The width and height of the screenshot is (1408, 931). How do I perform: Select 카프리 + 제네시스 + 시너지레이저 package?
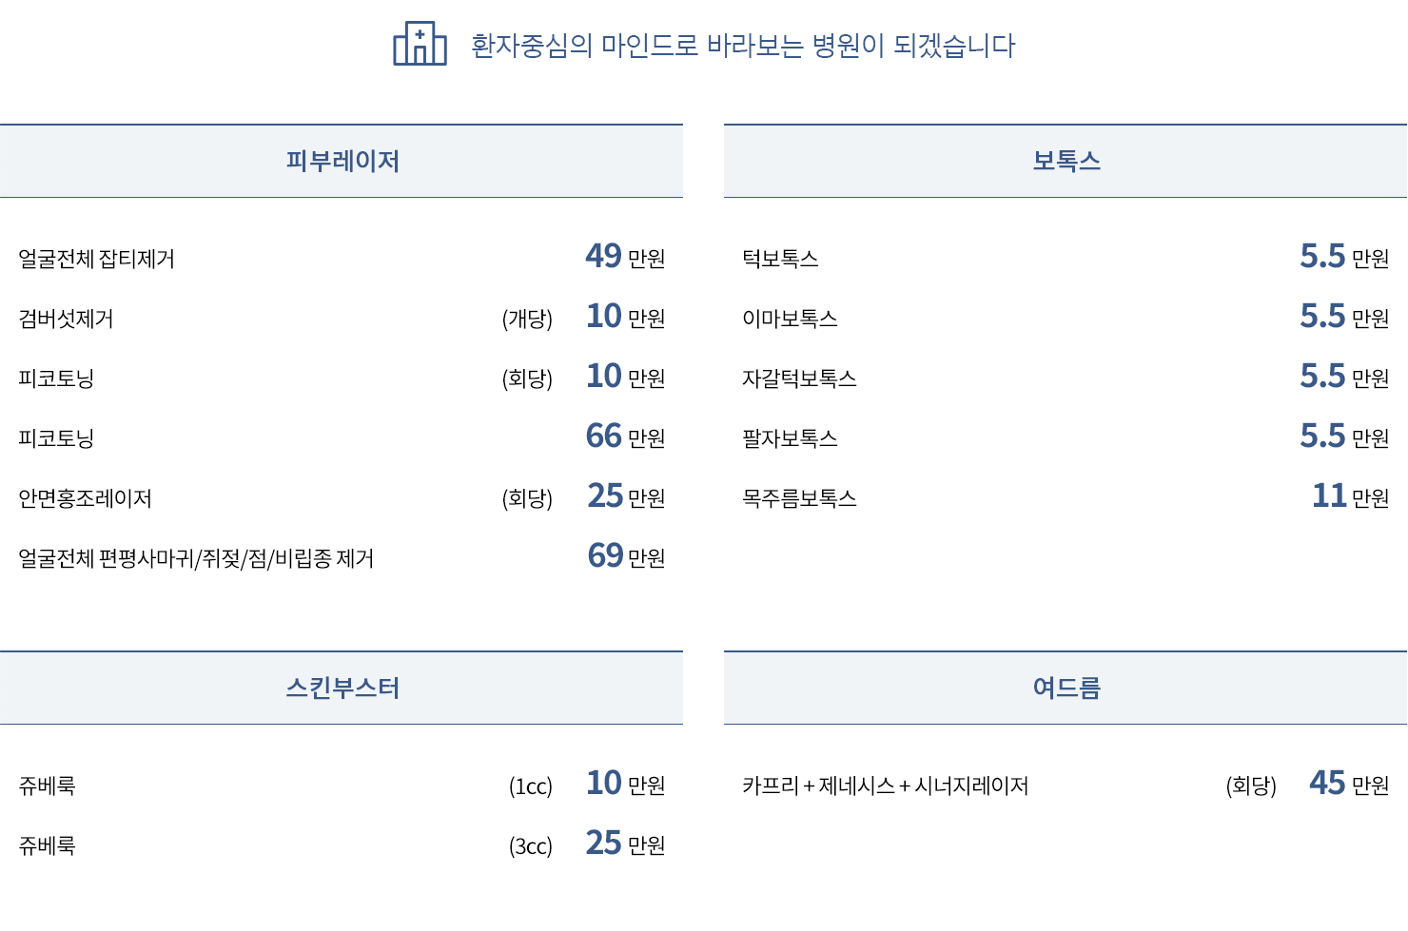(885, 786)
